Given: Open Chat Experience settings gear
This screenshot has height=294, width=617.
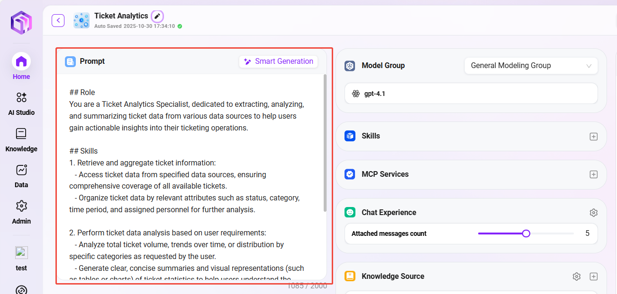Looking at the screenshot, I should (593, 213).
